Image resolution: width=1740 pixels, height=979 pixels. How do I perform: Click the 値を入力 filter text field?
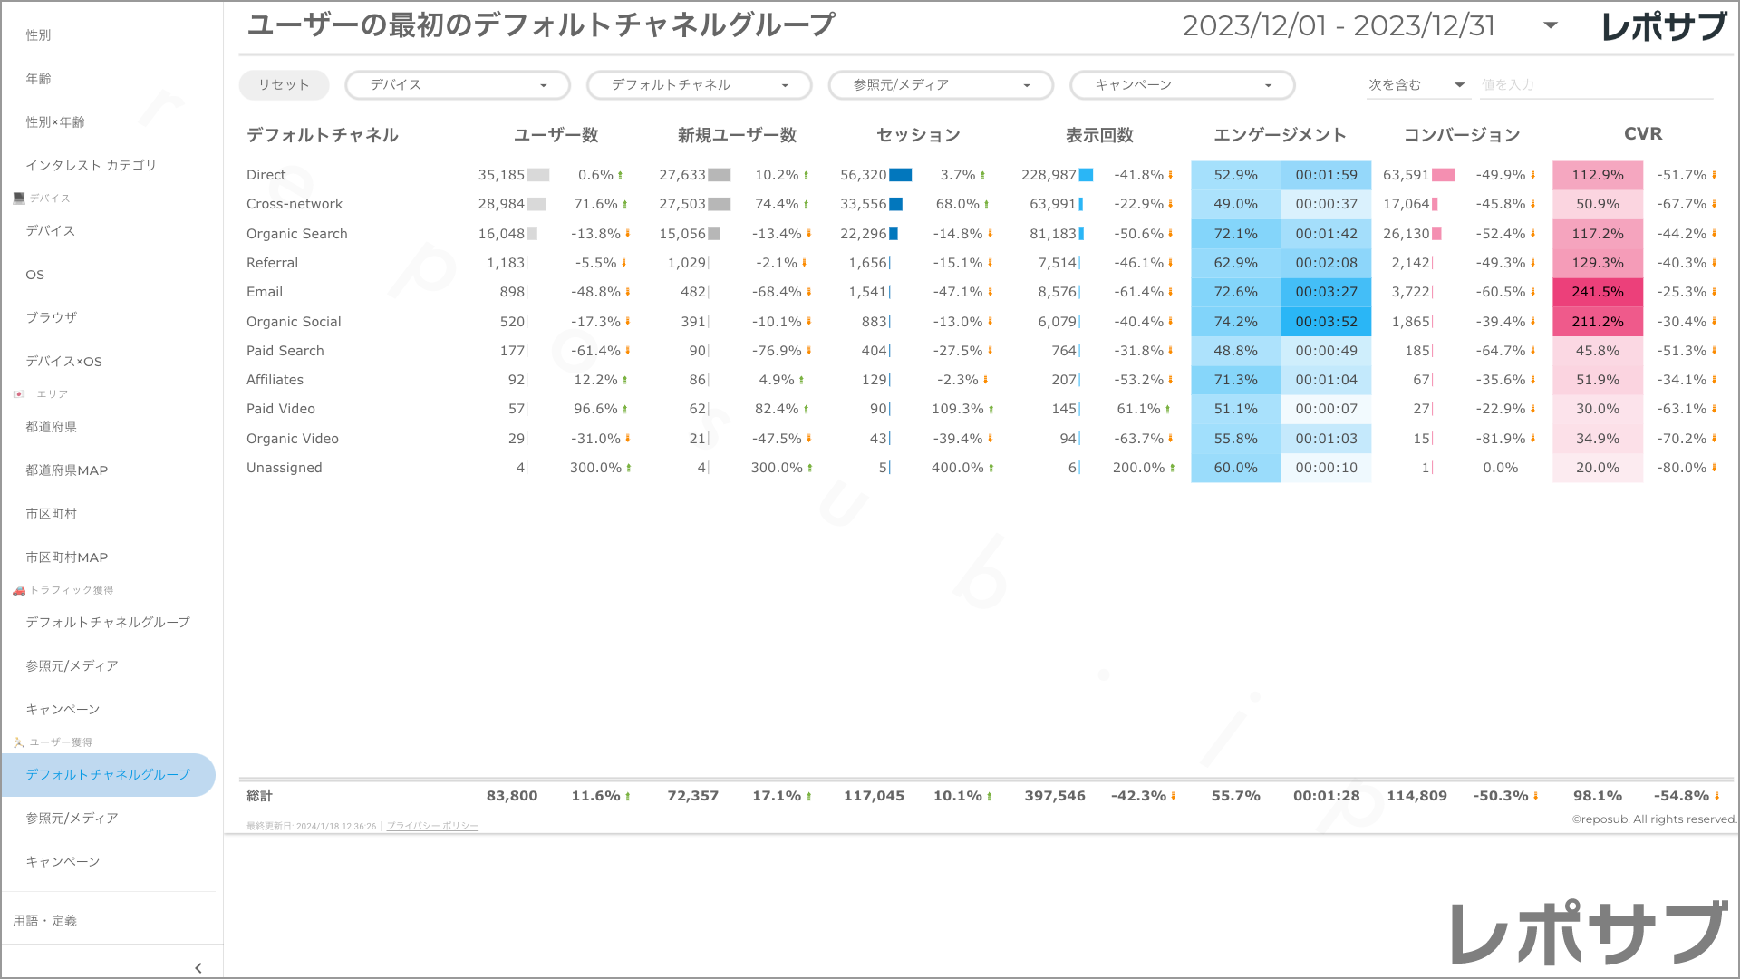coord(1595,85)
